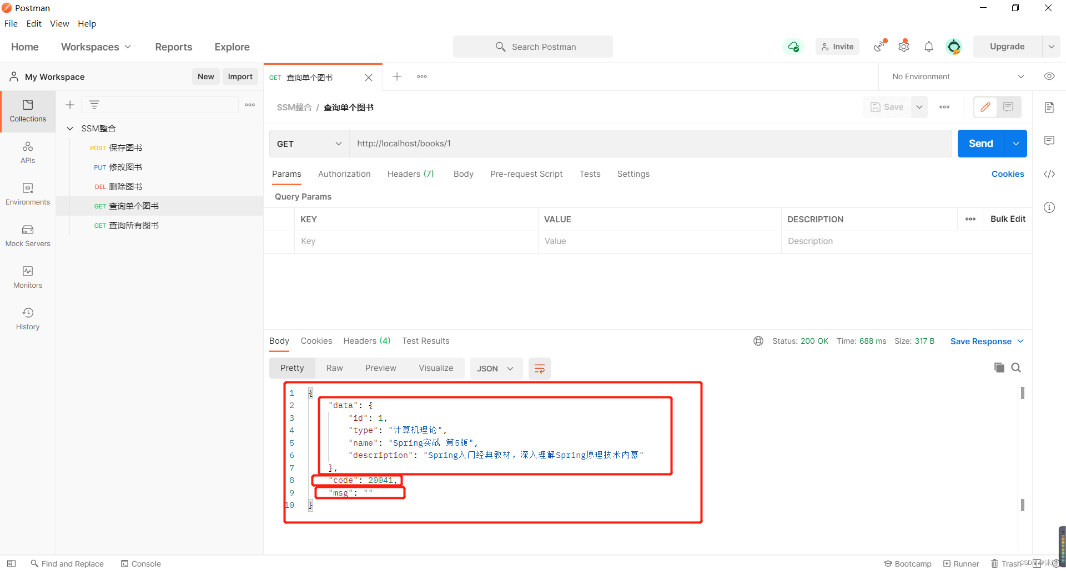The image size is (1066, 571).
Task: Switch to the Authorization tab
Action: (x=344, y=174)
